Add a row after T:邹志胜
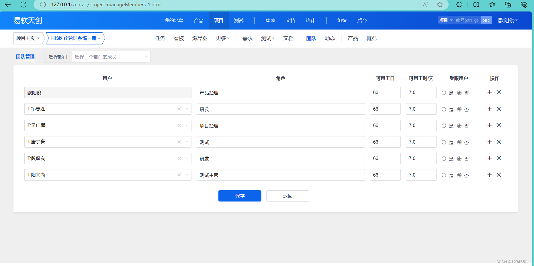The width and height of the screenshot is (534, 266). click(x=490, y=109)
